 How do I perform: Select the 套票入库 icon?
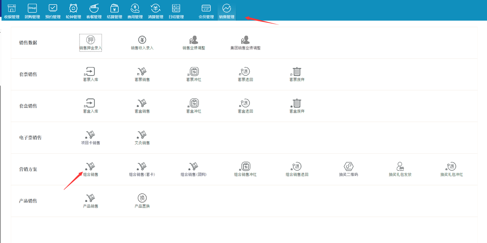pos(91,72)
